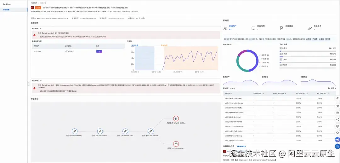Click the headset support floating icon
This screenshot has height=163, width=340.
(x=337, y=133)
